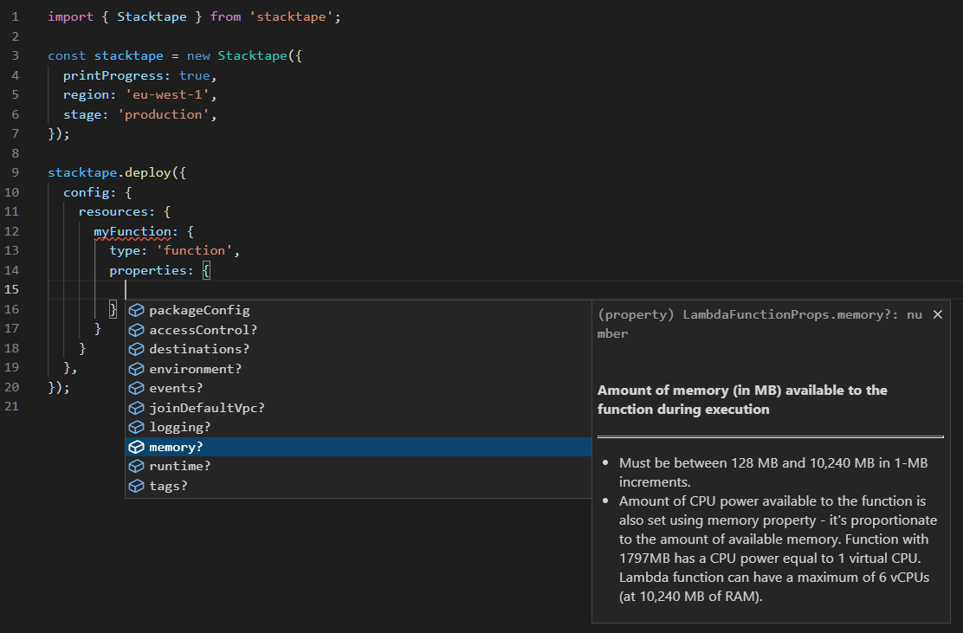Click the Stacktape constructor on line 3
The height and width of the screenshot is (633, 963).
252,56
